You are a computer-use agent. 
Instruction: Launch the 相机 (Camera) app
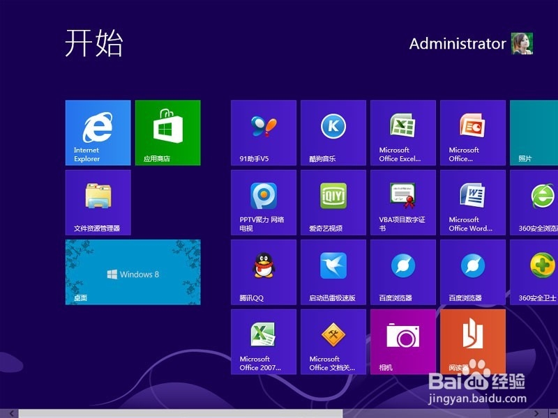click(402, 341)
